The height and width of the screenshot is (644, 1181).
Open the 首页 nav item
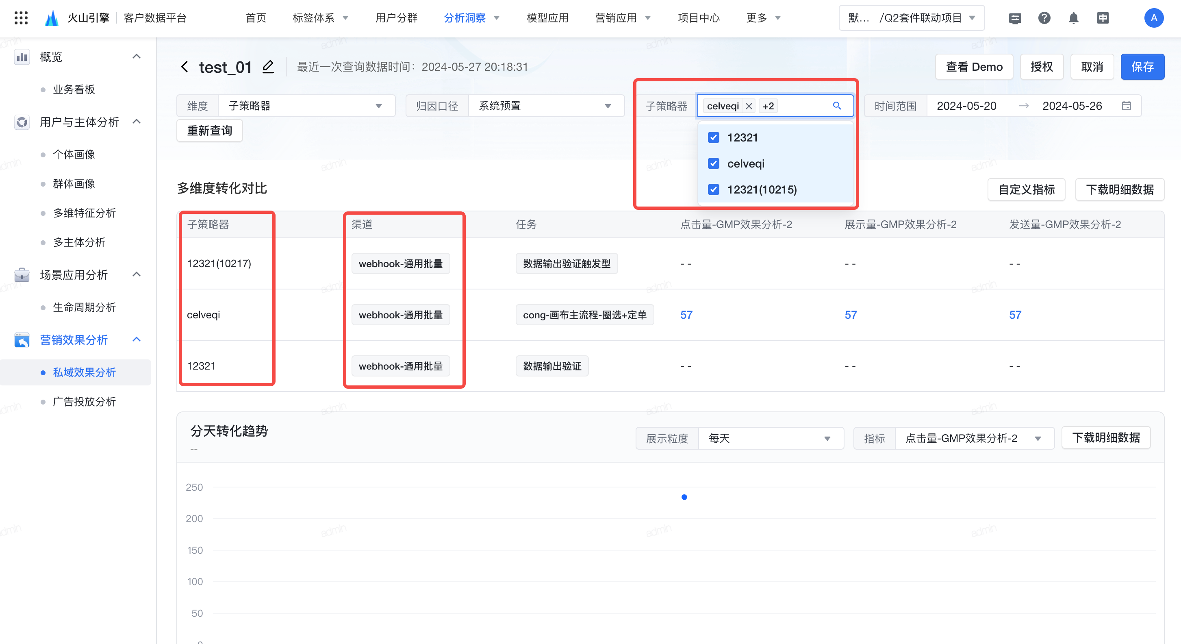click(x=256, y=18)
